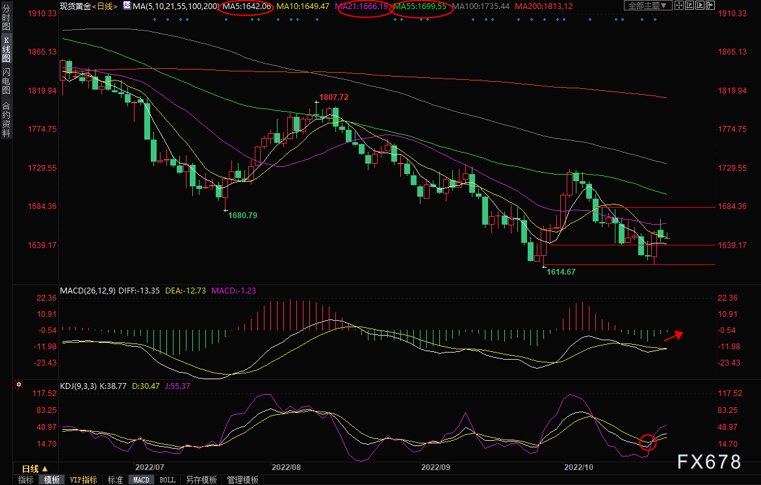761x485 pixels.
Task: Click the 1807.72 high price label
Action: click(334, 97)
